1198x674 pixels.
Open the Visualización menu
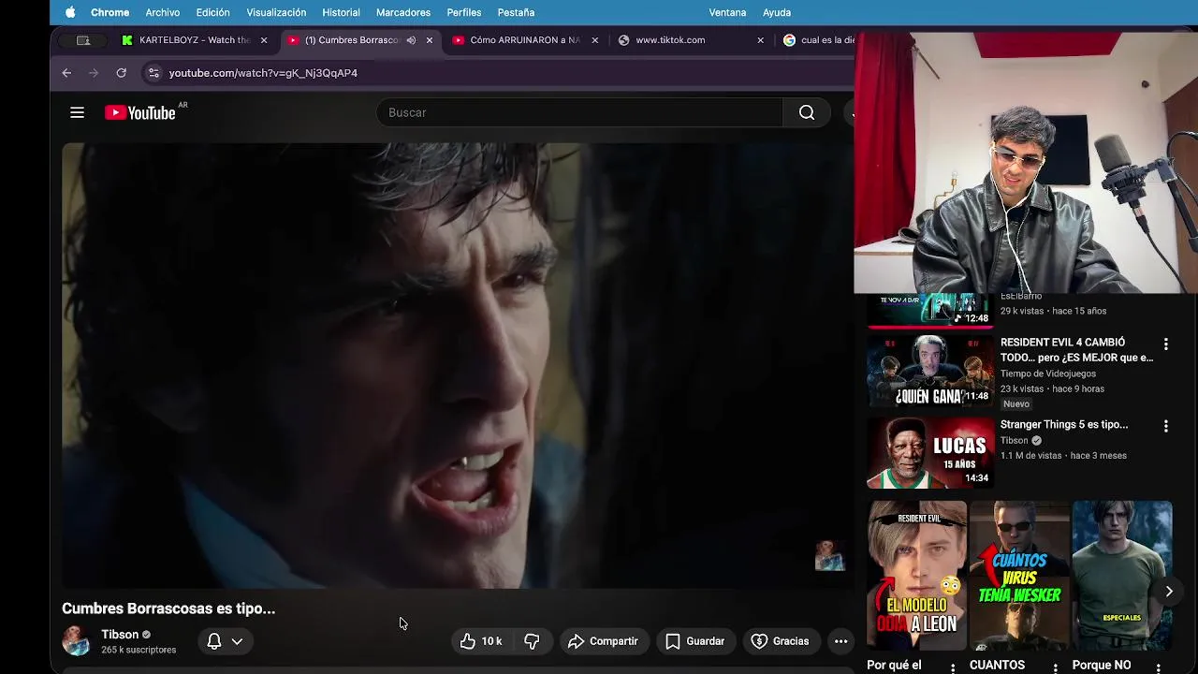pyautogui.click(x=276, y=12)
